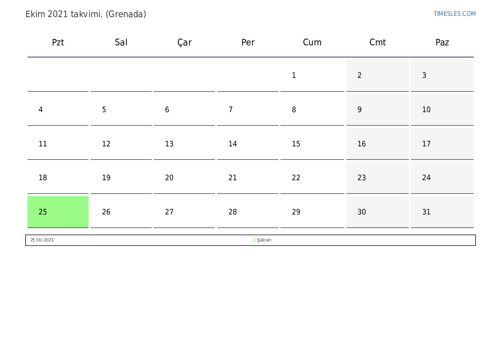Select Saturday the 16th cell

377,144
